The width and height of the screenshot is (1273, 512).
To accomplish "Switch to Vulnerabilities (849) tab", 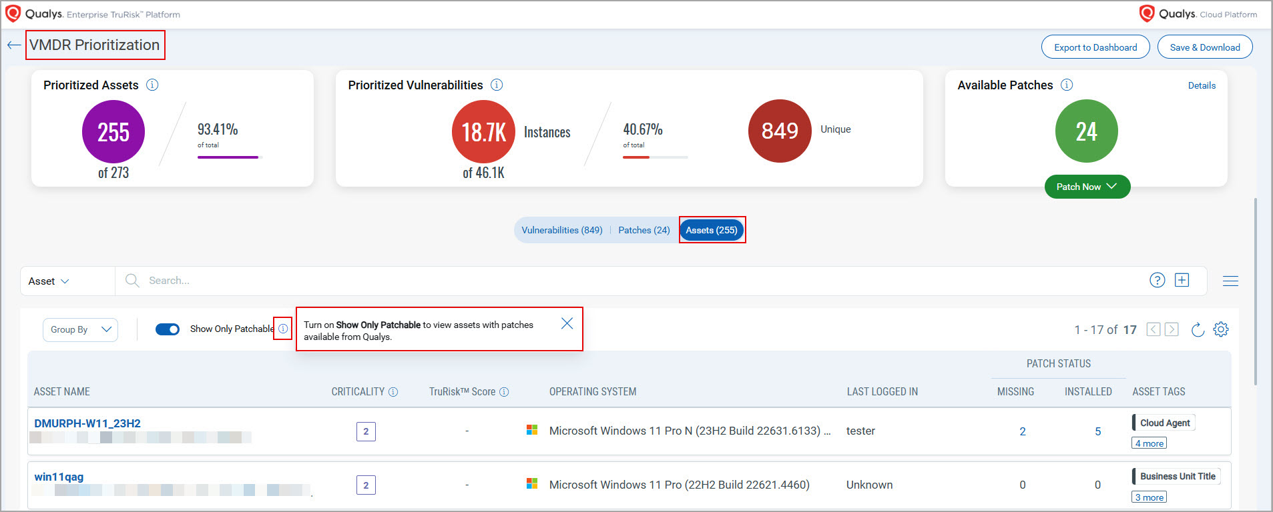I will point(561,230).
